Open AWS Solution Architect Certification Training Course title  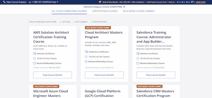tap(51, 37)
